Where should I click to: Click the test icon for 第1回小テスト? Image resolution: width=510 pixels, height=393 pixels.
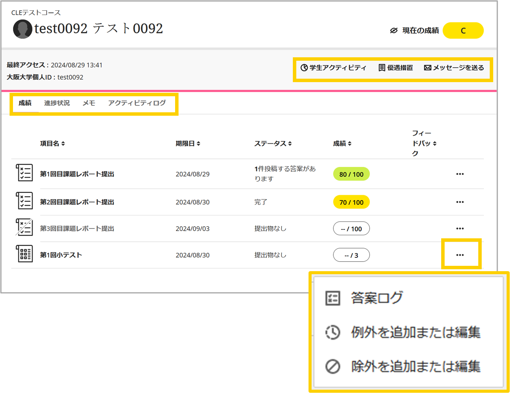24,254
